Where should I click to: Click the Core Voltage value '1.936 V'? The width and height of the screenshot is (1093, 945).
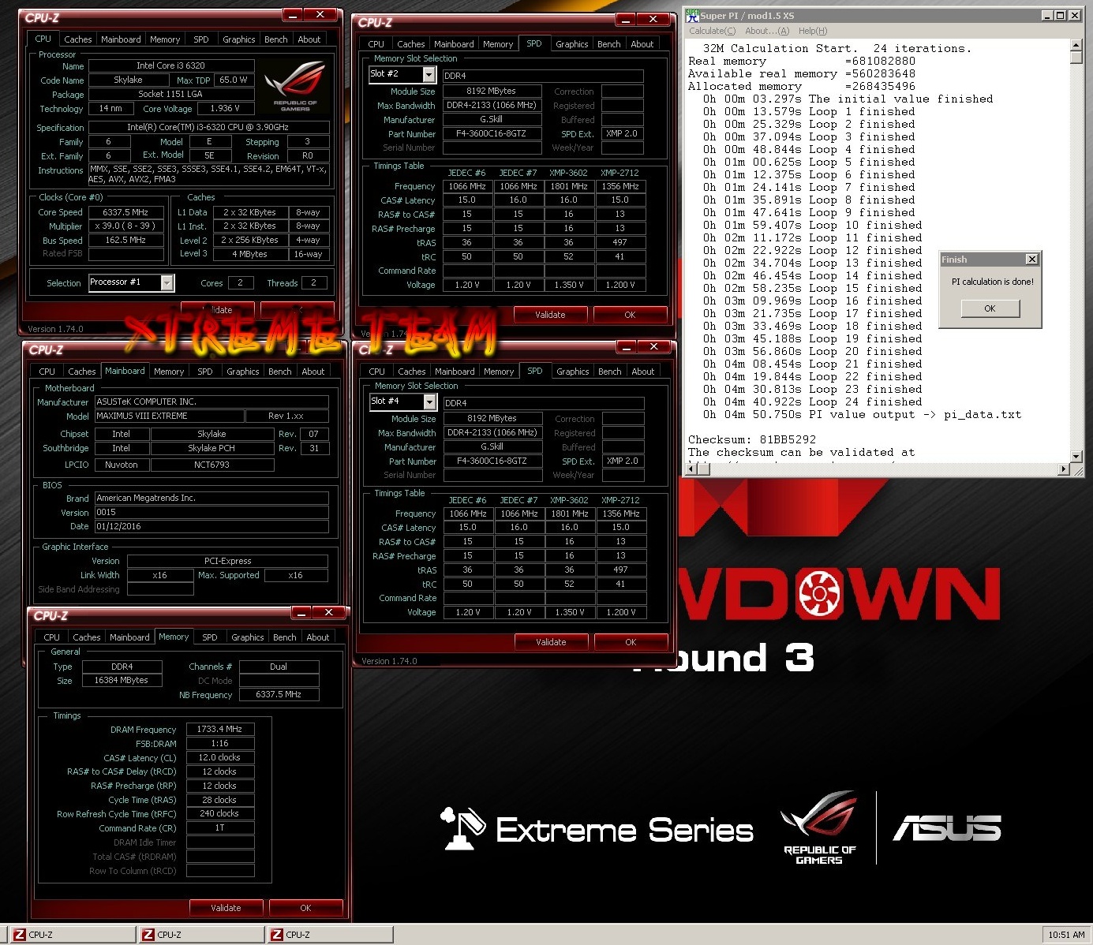point(225,109)
